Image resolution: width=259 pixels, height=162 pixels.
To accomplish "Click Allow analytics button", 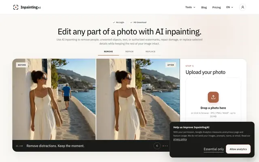I will point(238,149).
